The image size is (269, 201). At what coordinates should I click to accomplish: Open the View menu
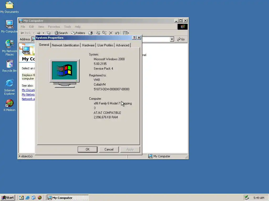41,27
